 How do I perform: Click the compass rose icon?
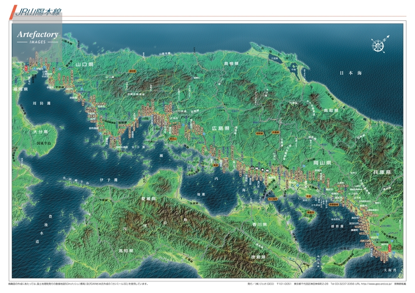coord(378,44)
